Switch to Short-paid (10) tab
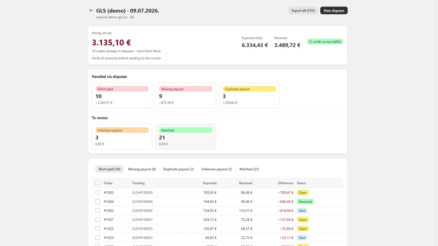The image size is (438, 246). click(x=109, y=169)
